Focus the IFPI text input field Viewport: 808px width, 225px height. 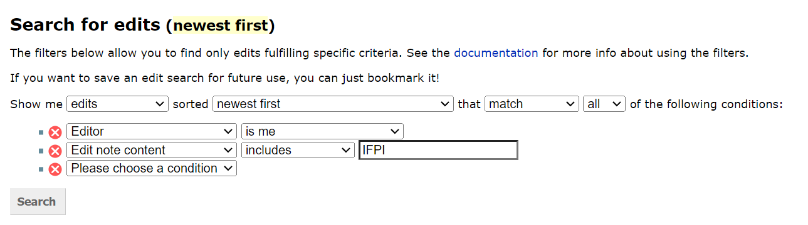pos(438,150)
